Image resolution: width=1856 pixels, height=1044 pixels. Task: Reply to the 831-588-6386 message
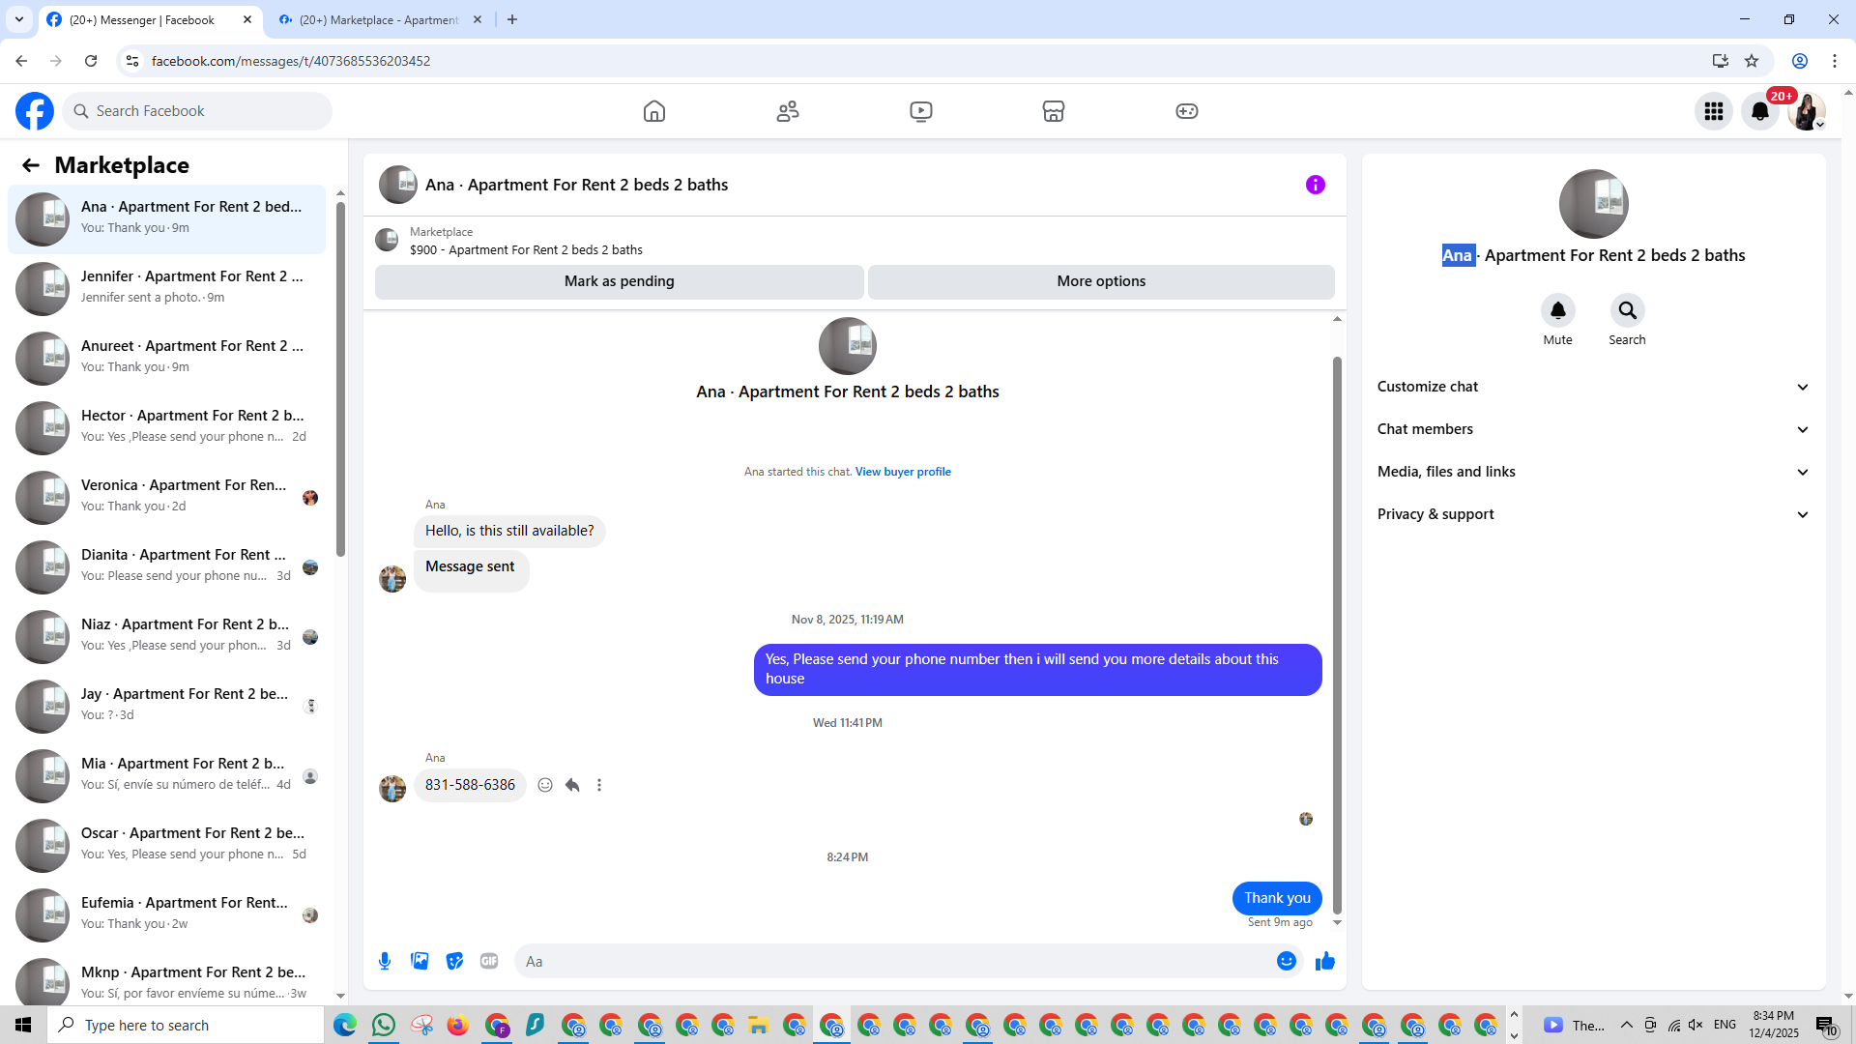click(572, 785)
